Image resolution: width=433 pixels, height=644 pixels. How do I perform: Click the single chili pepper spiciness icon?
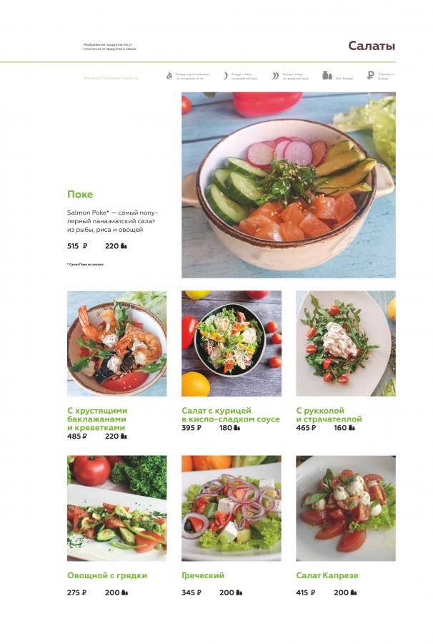point(225,76)
